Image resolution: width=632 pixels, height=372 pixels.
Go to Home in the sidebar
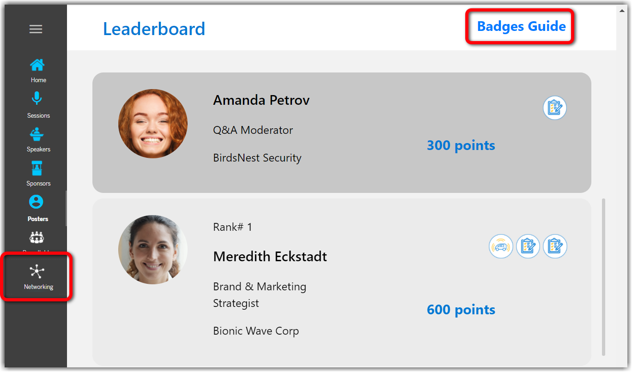click(37, 65)
